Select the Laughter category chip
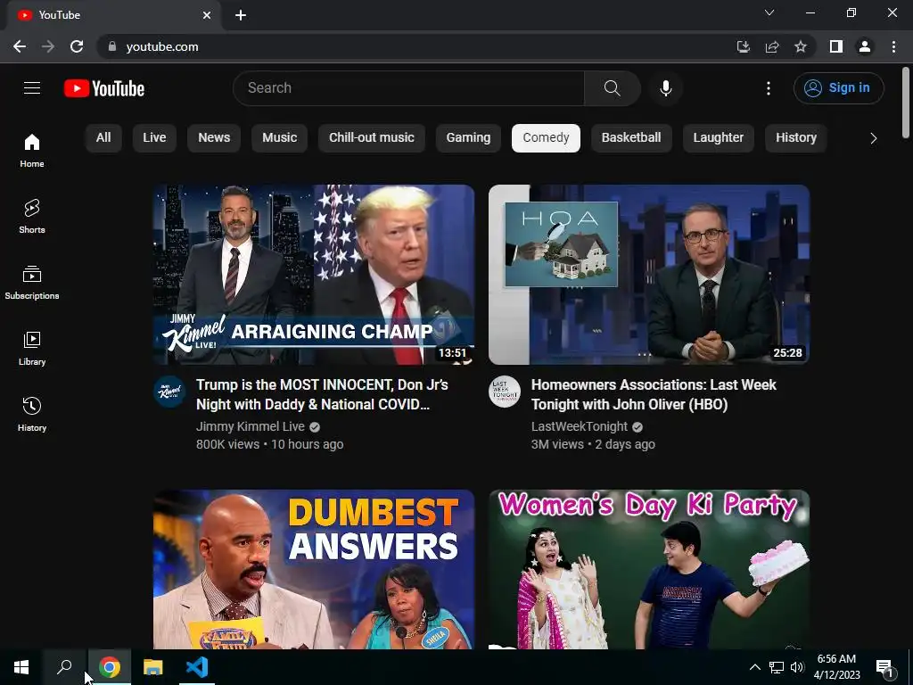The height and width of the screenshot is (685, 913). point(718,138)
